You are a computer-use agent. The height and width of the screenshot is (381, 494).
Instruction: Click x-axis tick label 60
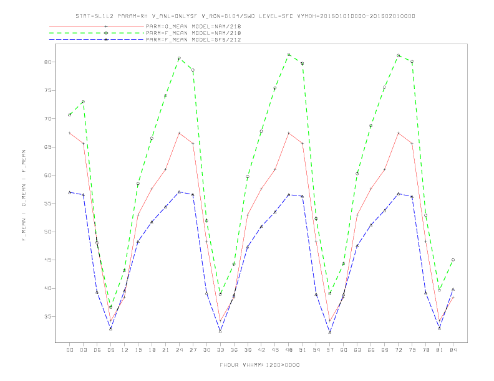[344, 350]
